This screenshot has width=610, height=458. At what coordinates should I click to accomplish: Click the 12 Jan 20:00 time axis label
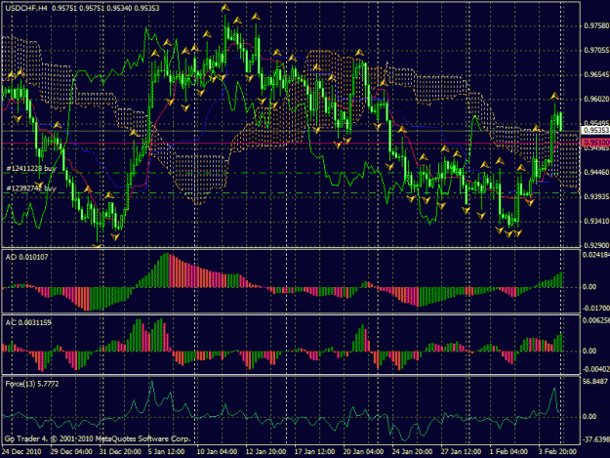tap(266, 452)
